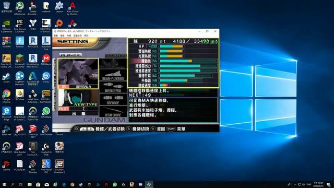
Task: Launch Google Chrome from desktop
Action: [x=6, y=96]
